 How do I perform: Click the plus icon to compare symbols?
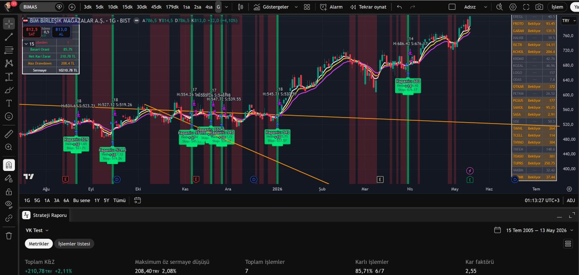72,7
